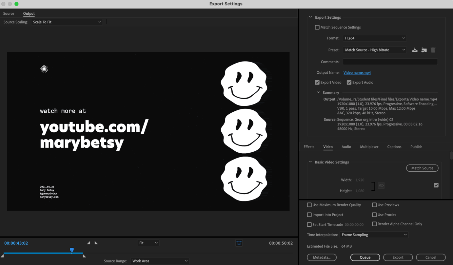Uncheck Export Audio
Viewport: 453px width, 265px height.
click(x=349, y=82)
